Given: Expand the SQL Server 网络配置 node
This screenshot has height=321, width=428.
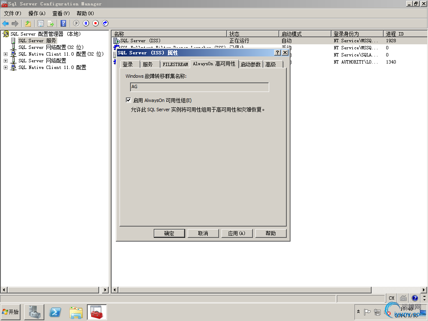Looking at the screenshot, I should tap(5, 60).
